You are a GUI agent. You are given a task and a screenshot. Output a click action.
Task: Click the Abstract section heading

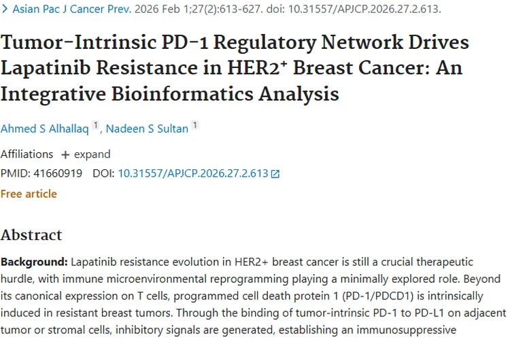31,235
